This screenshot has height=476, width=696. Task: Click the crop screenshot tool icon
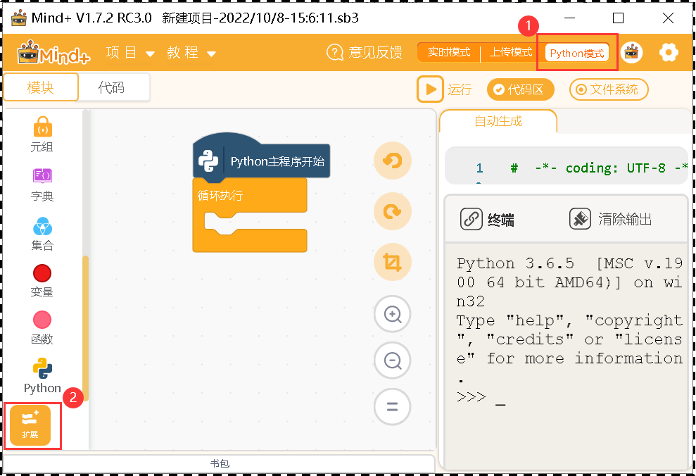pyautogui.click(x=393, y=262)
